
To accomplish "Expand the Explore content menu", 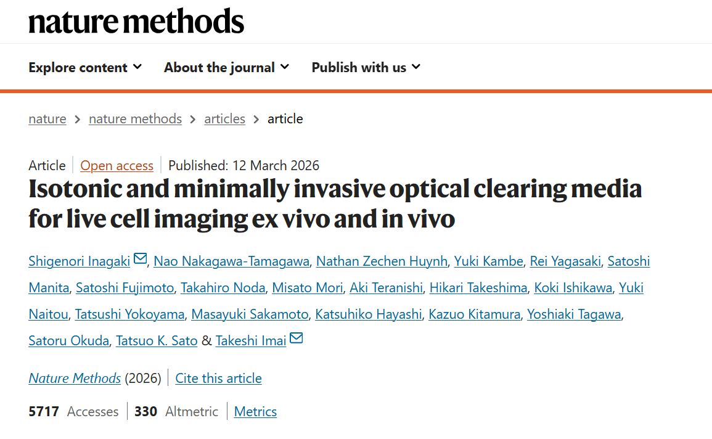I will coord(85,67).
